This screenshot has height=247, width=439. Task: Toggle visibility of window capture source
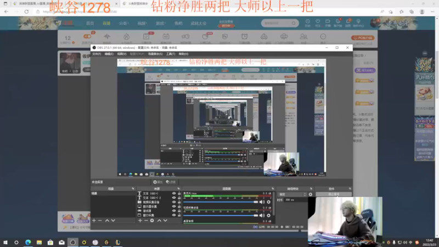tap(174, 215)
